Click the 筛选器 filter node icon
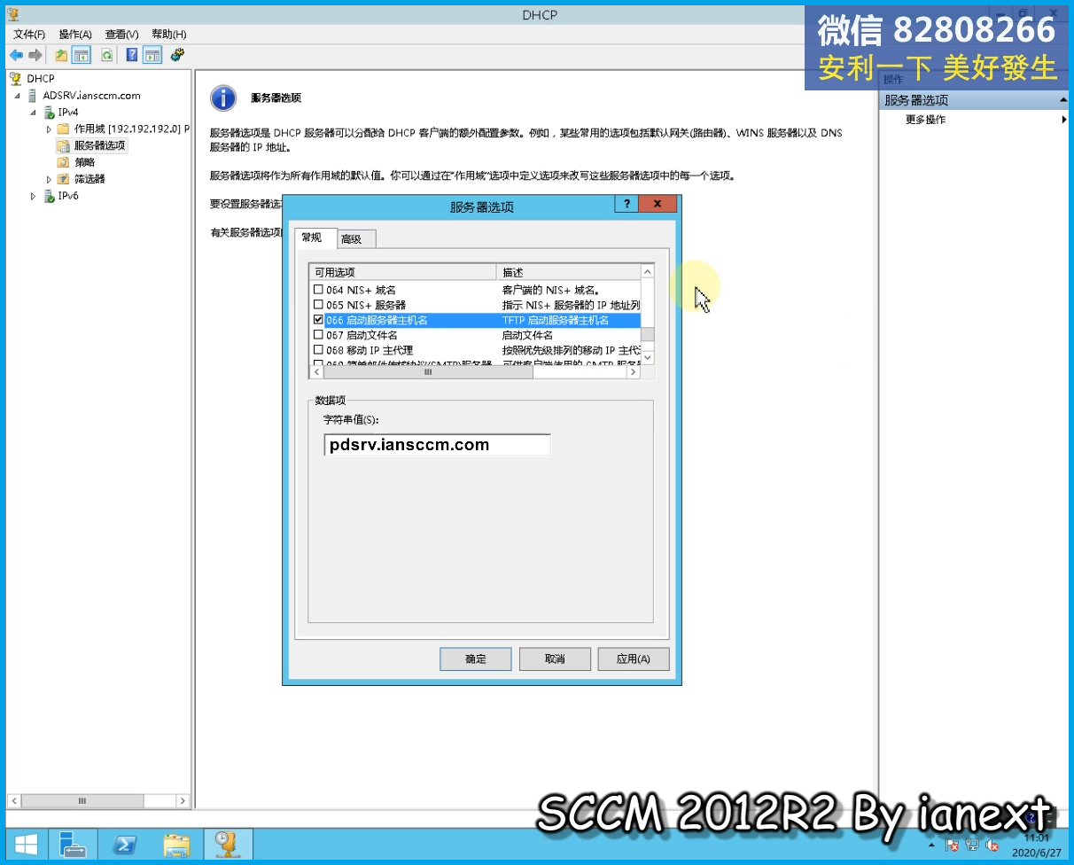Viewport: 1074px width, 865px height. tap(63, 179)
